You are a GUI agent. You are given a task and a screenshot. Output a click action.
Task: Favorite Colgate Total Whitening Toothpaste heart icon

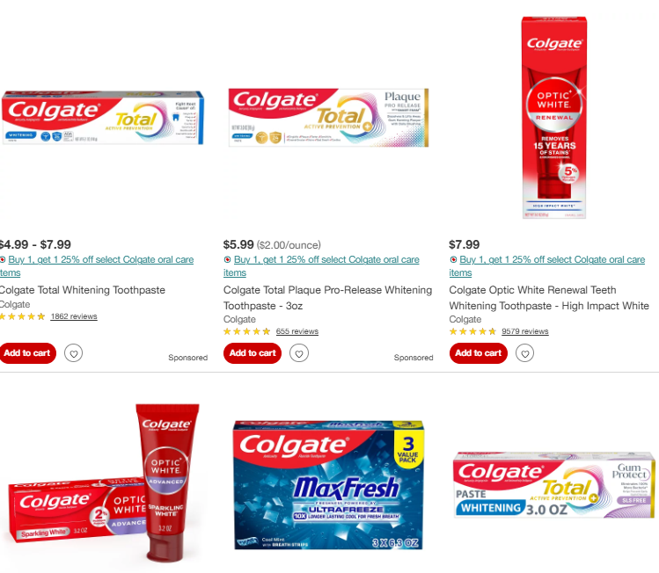pos(74,353)
